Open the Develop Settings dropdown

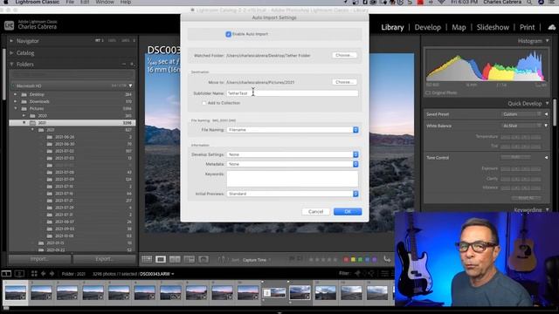(293, 154)
